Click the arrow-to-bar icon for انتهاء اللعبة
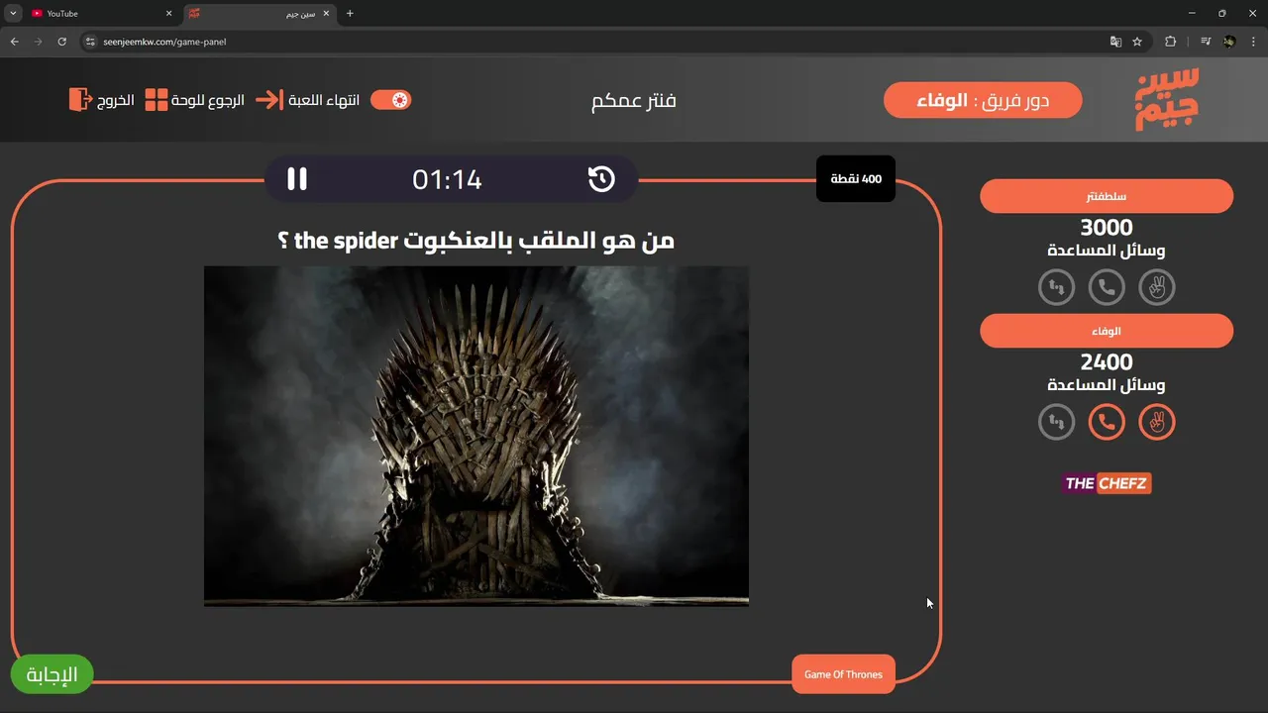This screenshot has height=713, width=1268. (x=268, y=100)
